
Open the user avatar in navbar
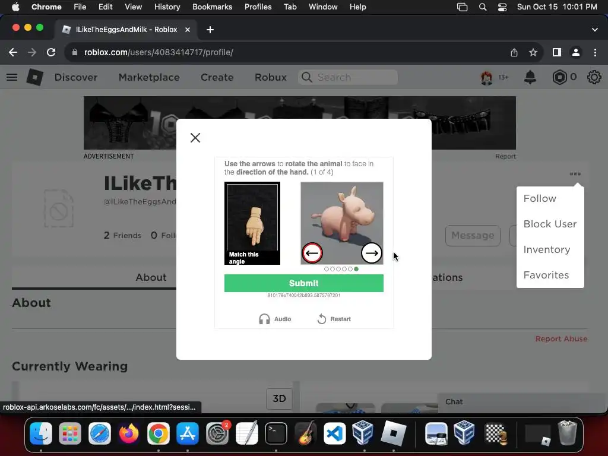coord(487,78)
